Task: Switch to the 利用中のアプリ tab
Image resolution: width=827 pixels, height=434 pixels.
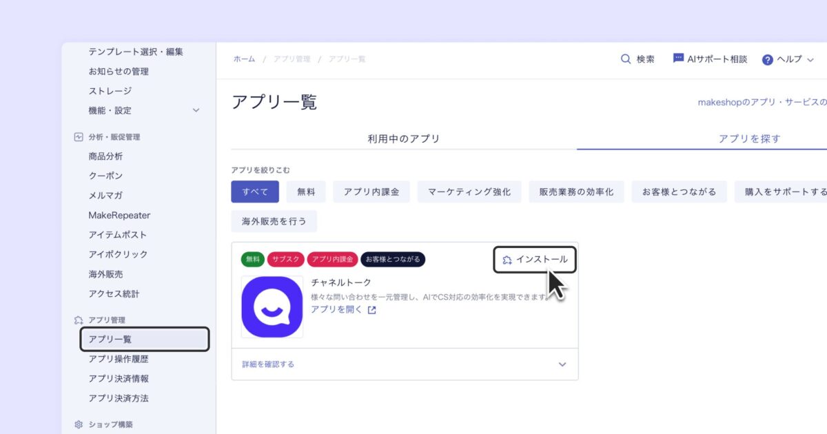Action: coord(404,138)
